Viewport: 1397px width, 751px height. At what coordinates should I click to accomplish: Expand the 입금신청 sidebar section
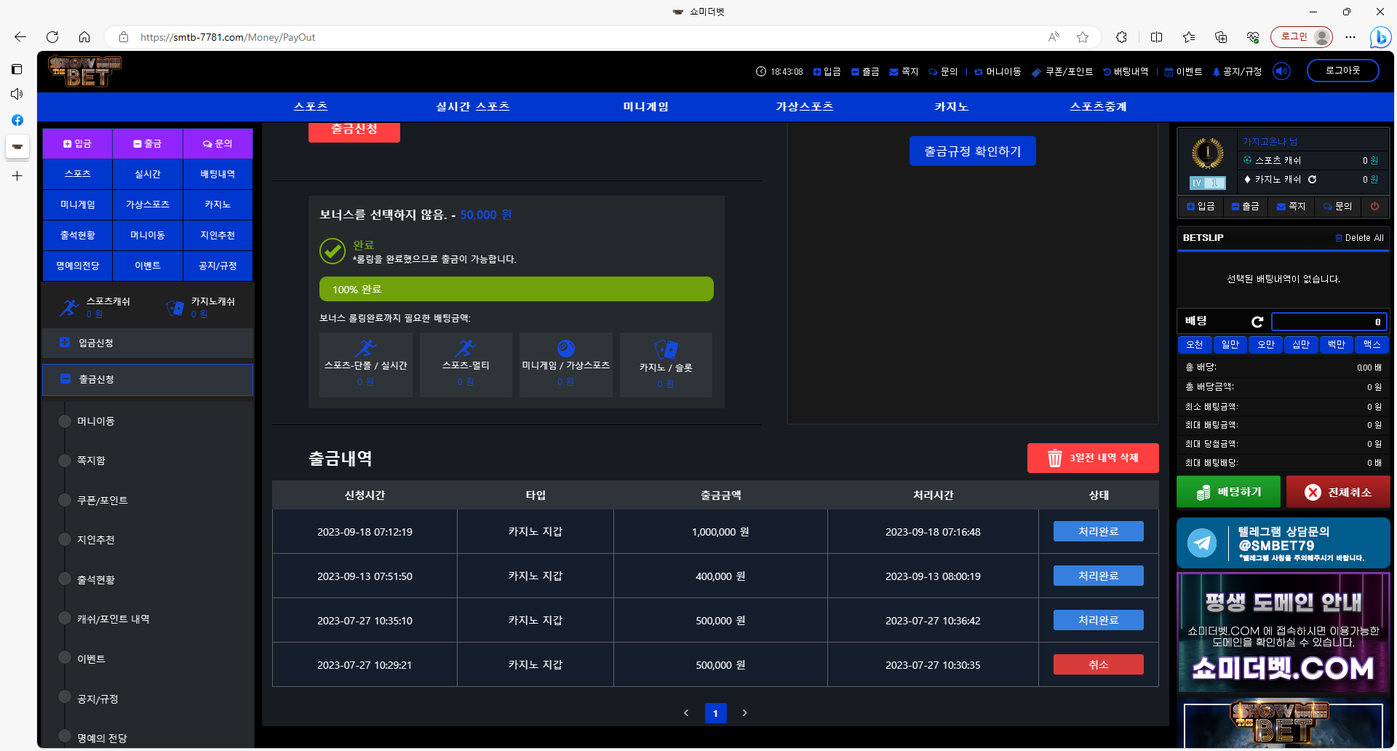tap(148, 343)
